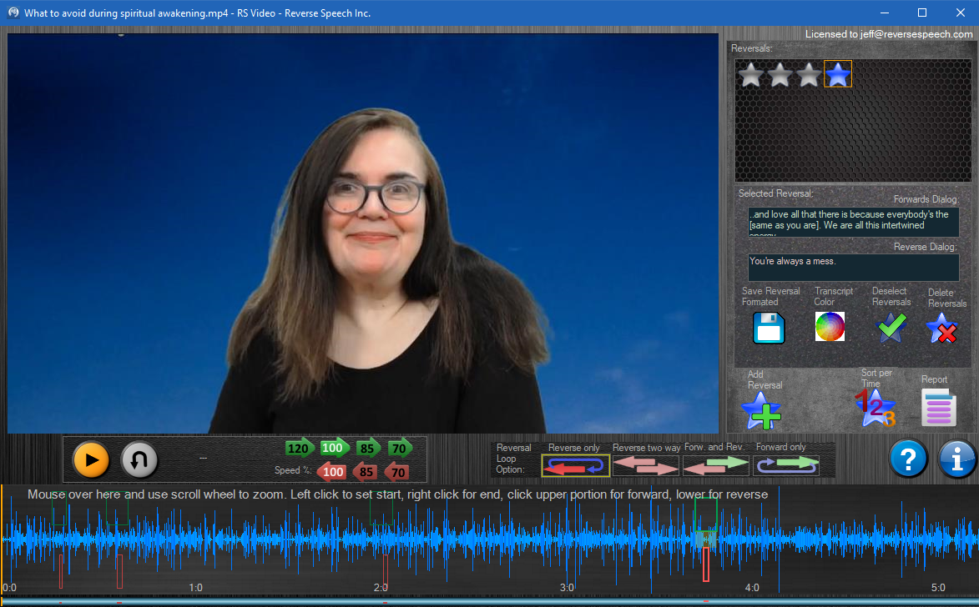The width and height of the screenshot is (979, 607).
Task: Select the Forw. and Rev. loop option
Action: pos(715,465)
